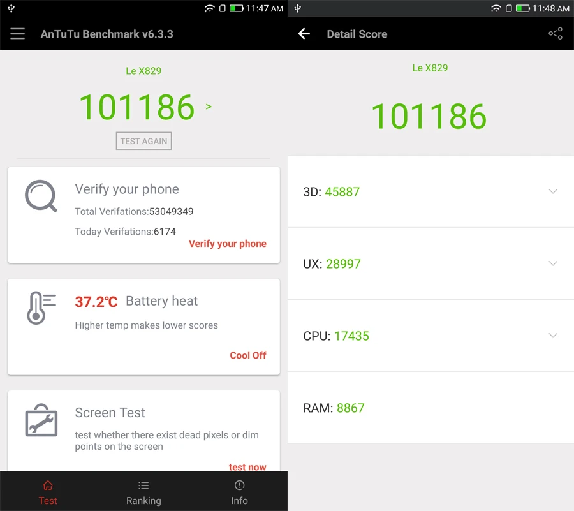Tap the SIM card icon in right status bar
Viewport: 574px width, 511px height.
508,8
